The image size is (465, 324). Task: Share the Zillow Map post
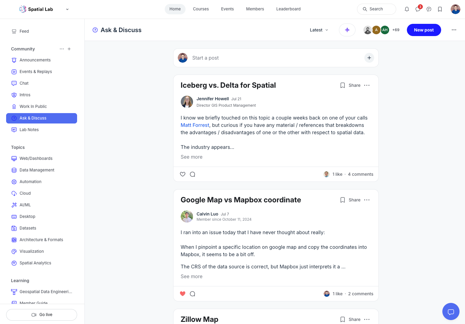[355, 319]
